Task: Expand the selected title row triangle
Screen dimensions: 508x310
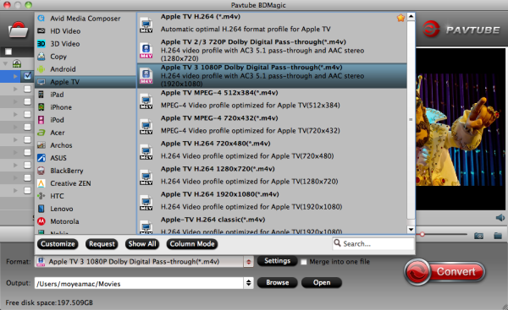Action: (x=15, y=76)
